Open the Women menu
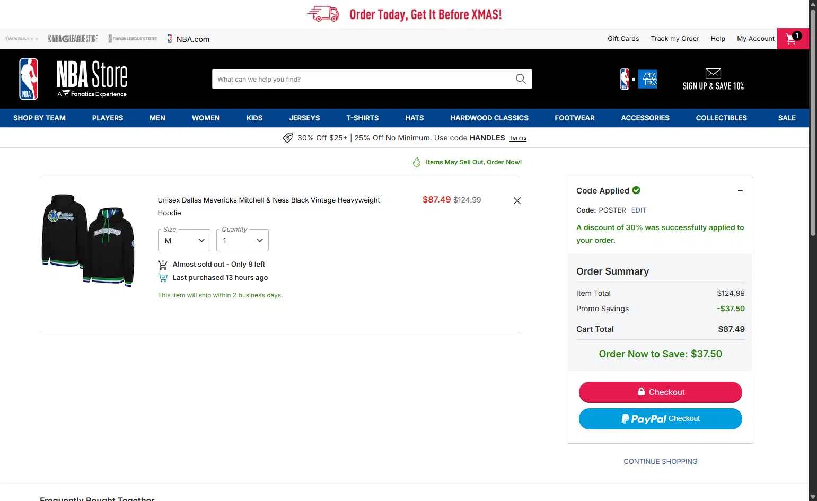 click(206, 118)
